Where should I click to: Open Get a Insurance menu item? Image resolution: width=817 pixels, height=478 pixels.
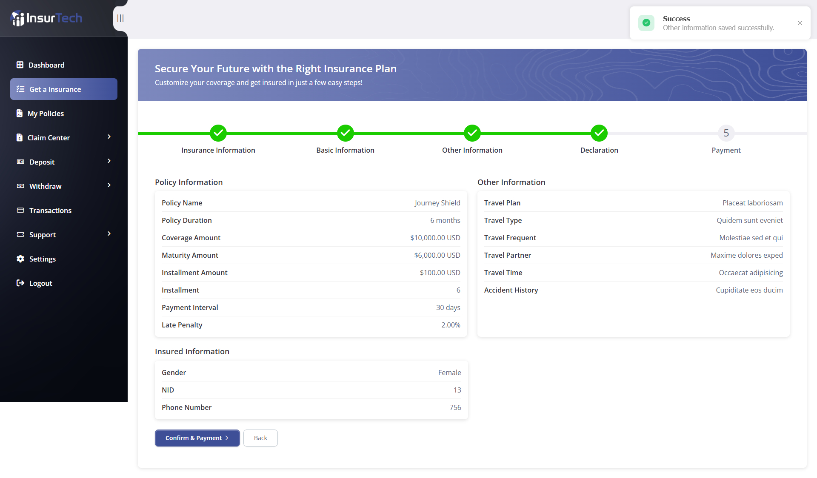click(x=64, y=89)
